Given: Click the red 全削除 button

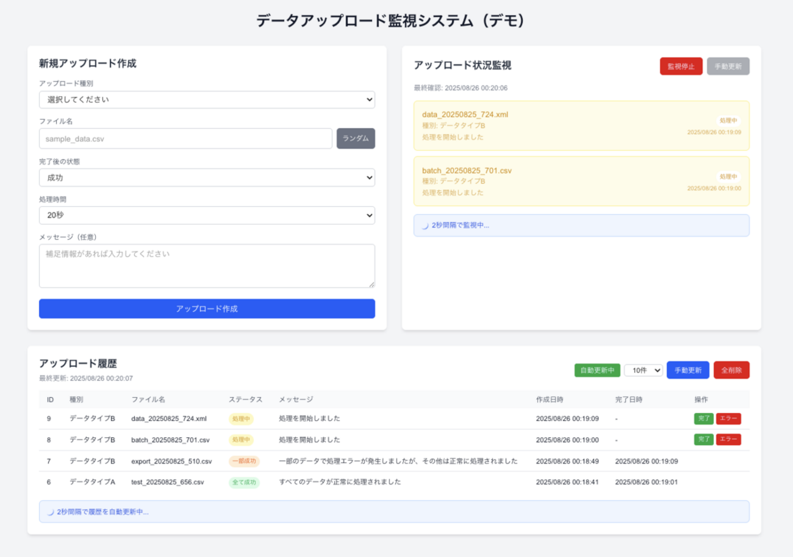Looking at the screenshot, I should pos(731,370).
